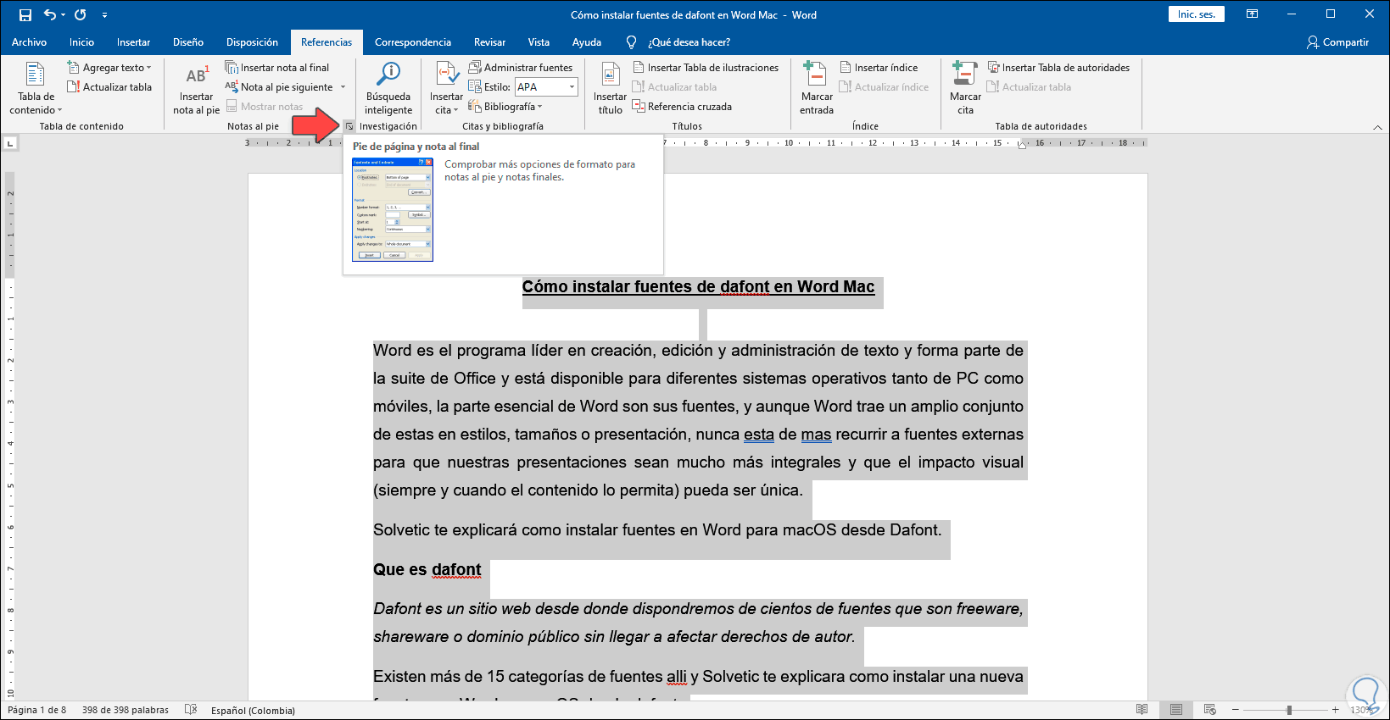This screenshot has width=1390, height=720.
Task: Undo the last action
Action: pyautogui.click(x=49, y=14)
